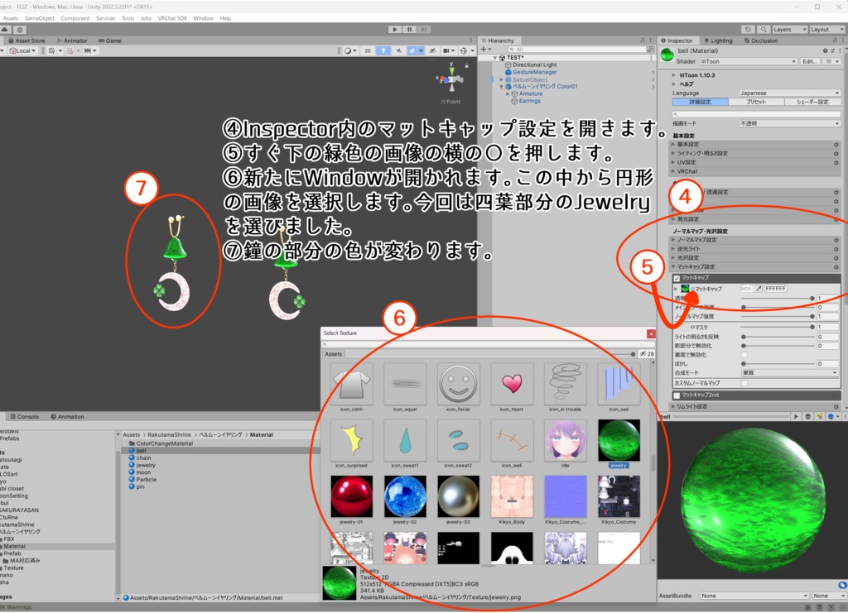The image size is (848, 613).
Task: Switch to the Lighting tab
Action: [718, 41]
